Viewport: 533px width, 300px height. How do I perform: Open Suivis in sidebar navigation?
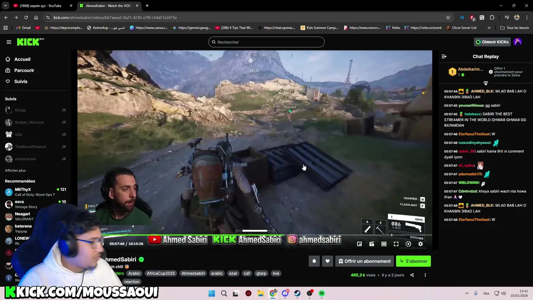click(x=21, y=82)
